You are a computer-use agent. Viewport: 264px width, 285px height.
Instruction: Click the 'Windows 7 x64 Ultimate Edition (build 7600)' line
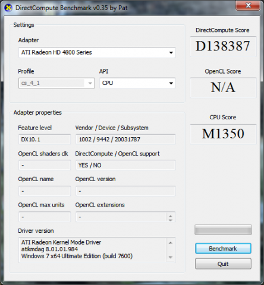pos(77,256)
